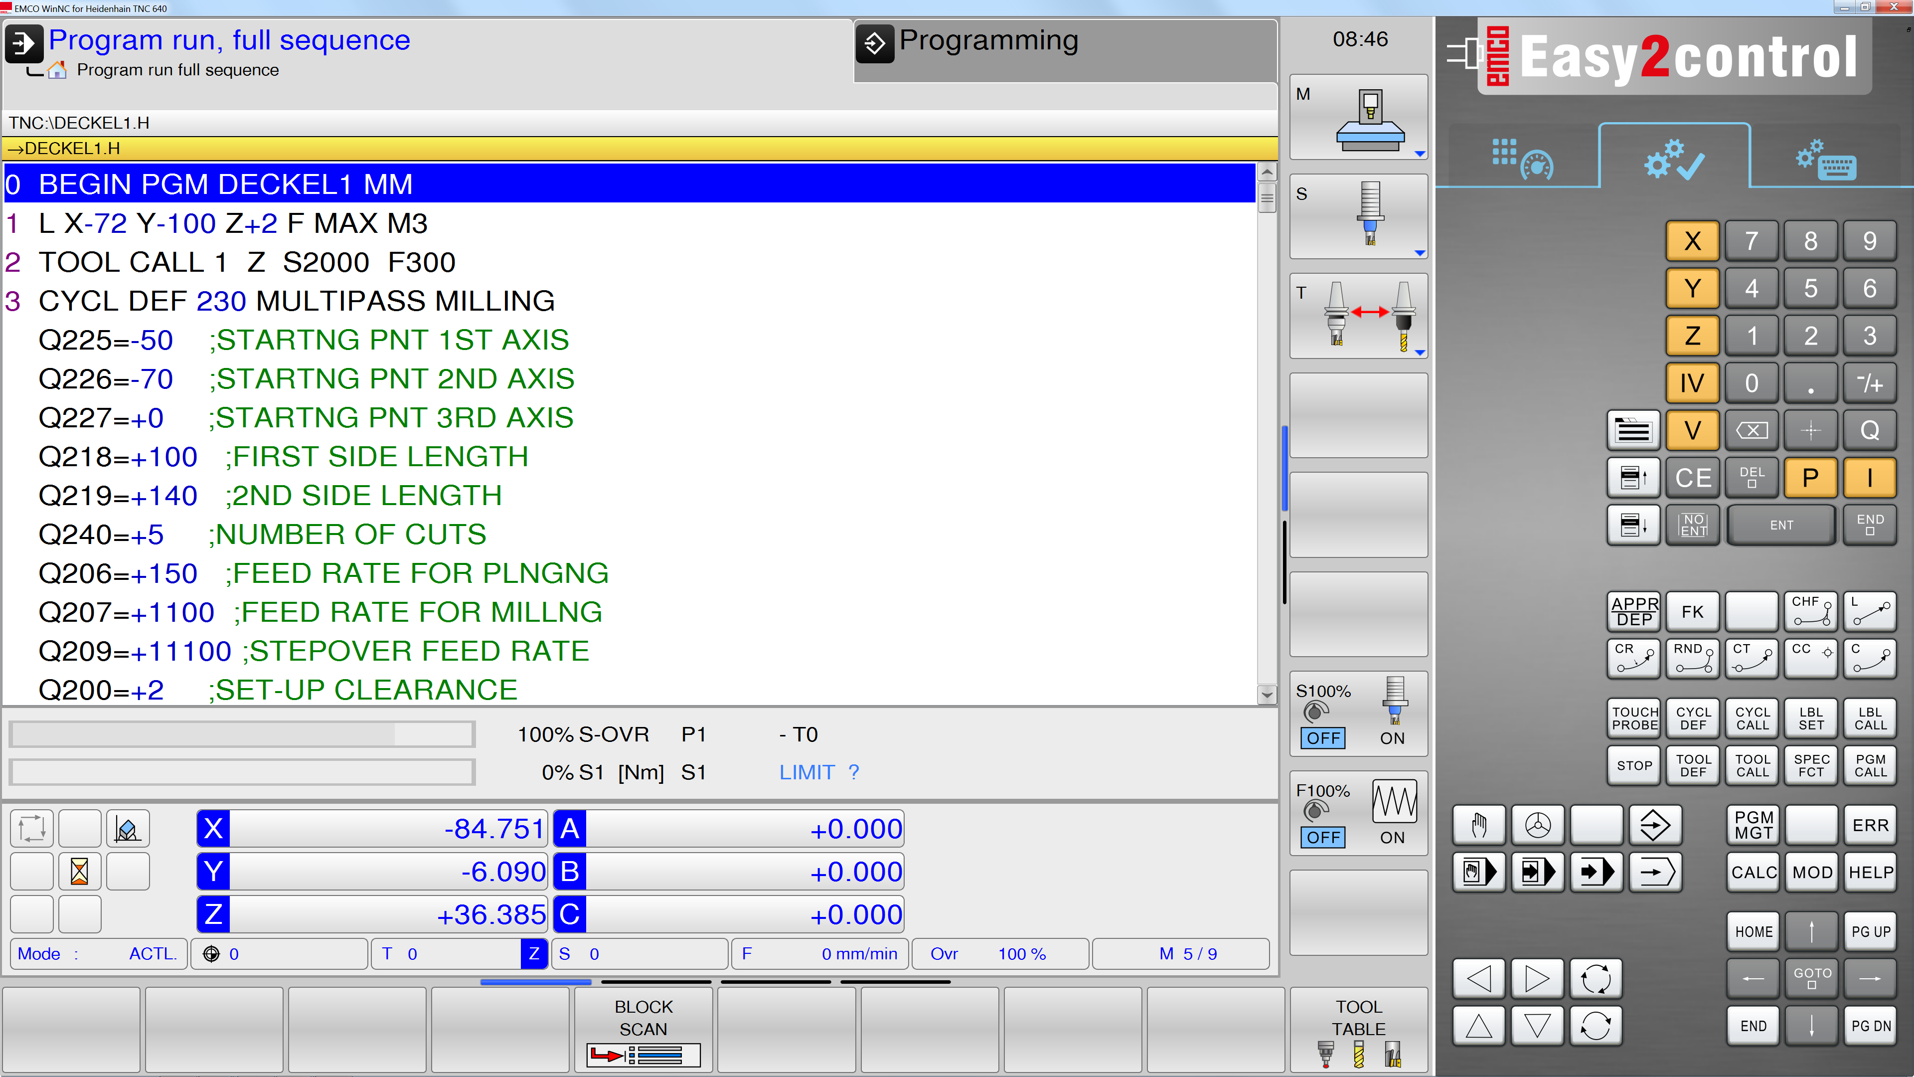This screenshot has height=1077, width=1914.
Task: Expand the M panel dropdown arrow
Action: point(1419,154)
